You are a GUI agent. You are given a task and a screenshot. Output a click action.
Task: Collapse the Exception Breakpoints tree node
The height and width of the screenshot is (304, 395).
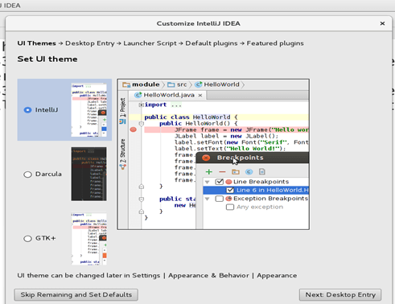[207, 199]
